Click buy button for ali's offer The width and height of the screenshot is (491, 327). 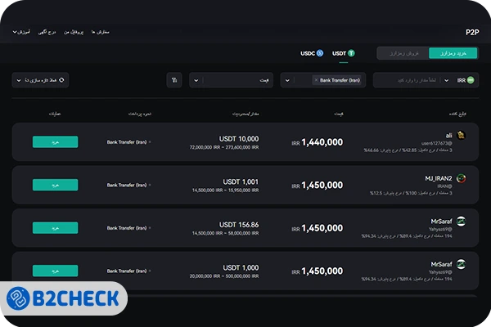(x=56, y=141)
